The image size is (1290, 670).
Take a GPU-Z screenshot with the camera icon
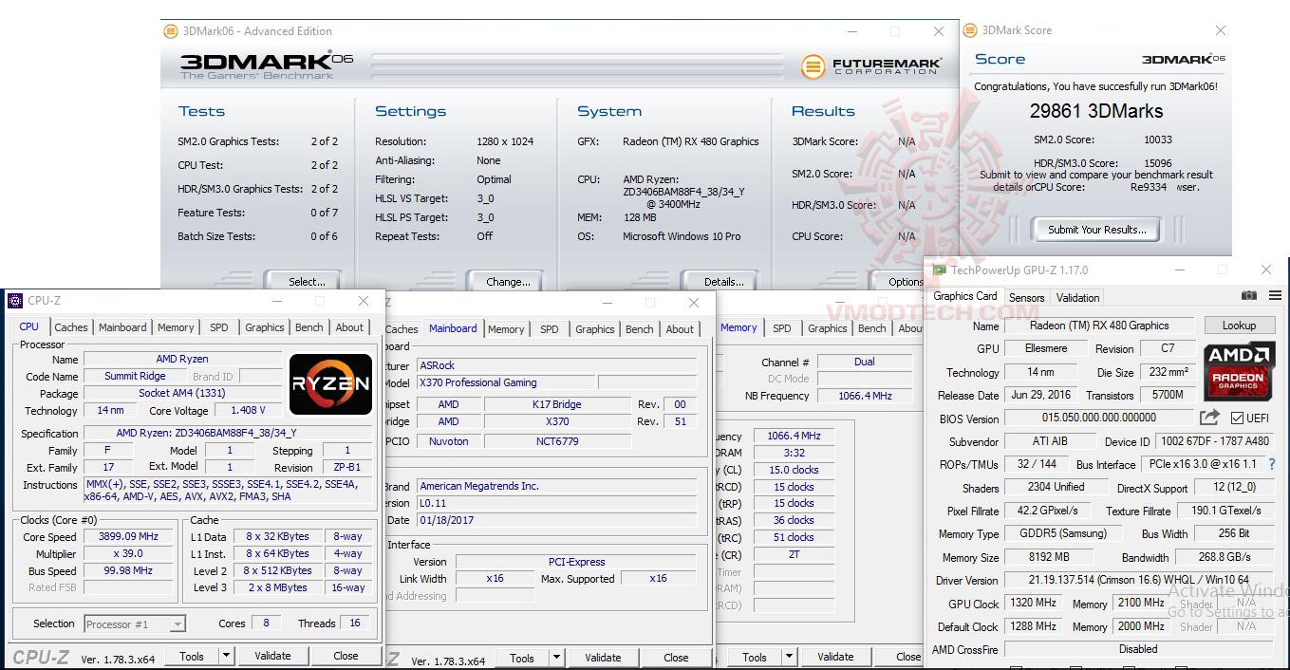point(1249,296)
